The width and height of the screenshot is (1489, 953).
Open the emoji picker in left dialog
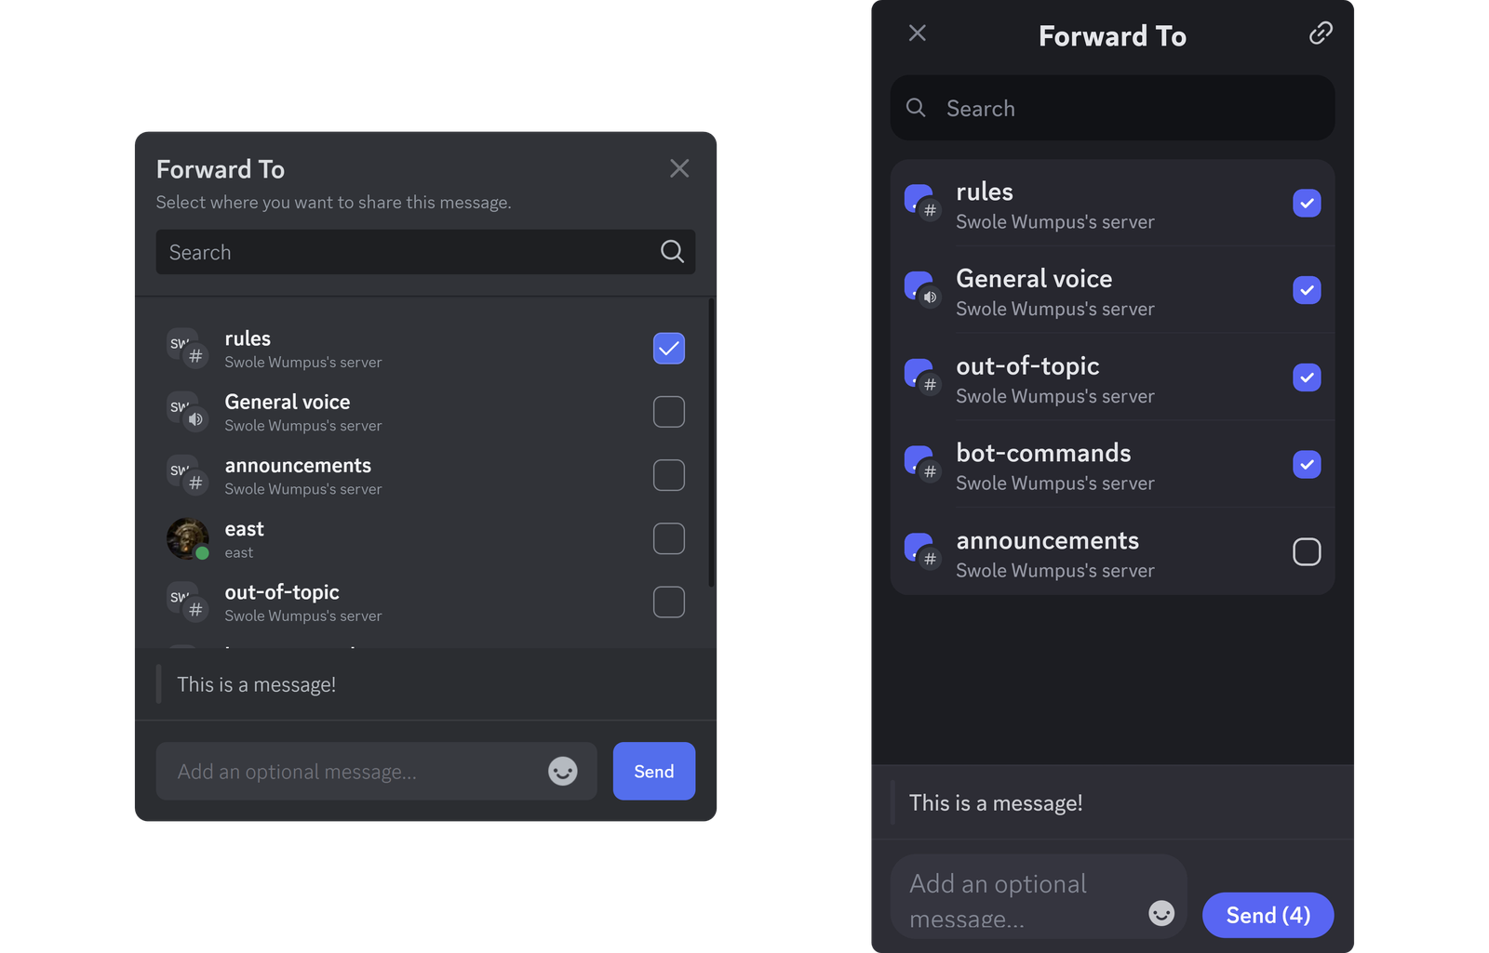point(562,771)
